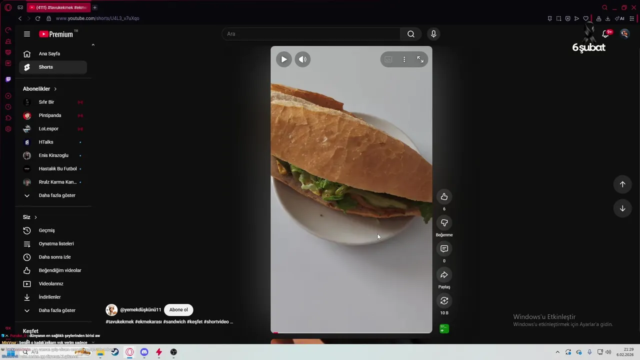This screenshot has height=360, width=640.
Task: Enter fullscreen on the Shorts player
Action: (420, 59)
